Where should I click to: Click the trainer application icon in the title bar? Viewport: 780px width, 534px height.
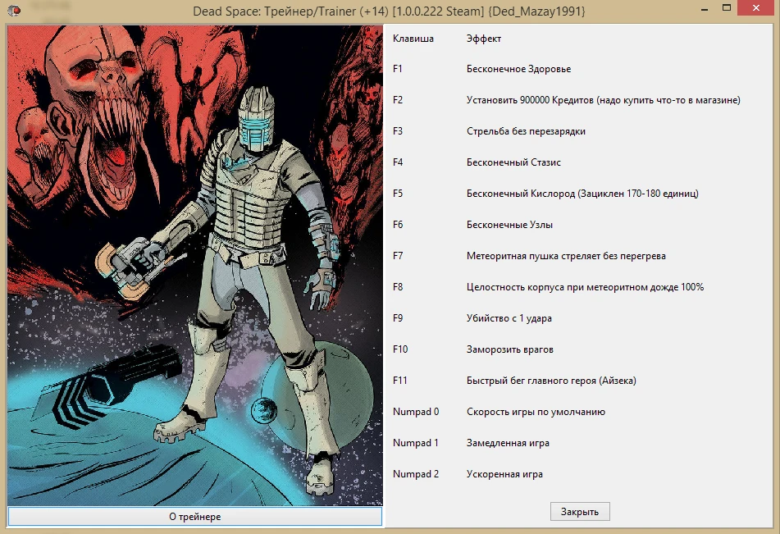click(x=16, y=11)
